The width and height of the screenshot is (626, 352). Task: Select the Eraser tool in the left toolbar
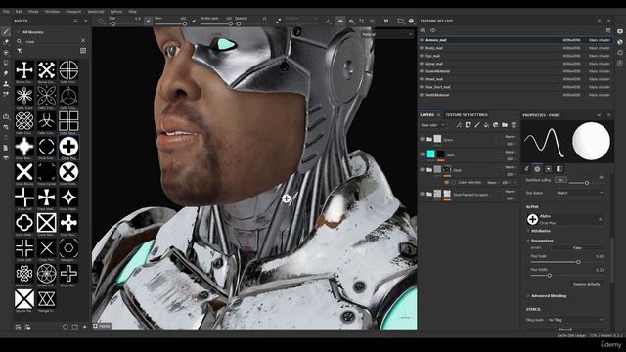(6, 42)
